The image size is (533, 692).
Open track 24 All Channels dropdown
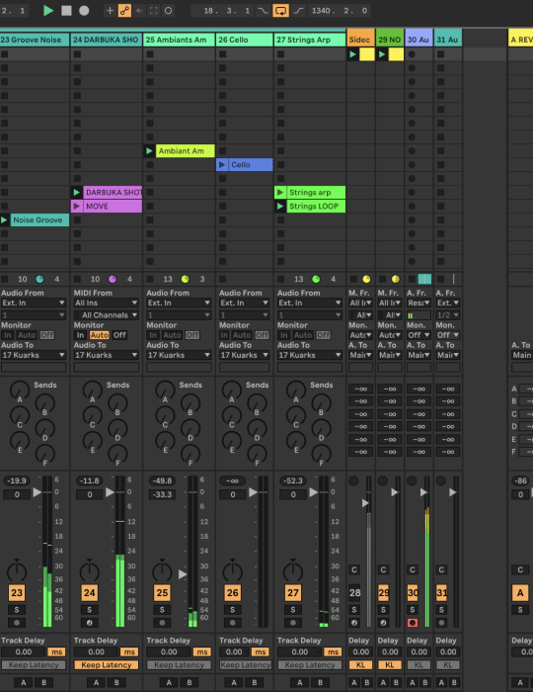[107, 315]
